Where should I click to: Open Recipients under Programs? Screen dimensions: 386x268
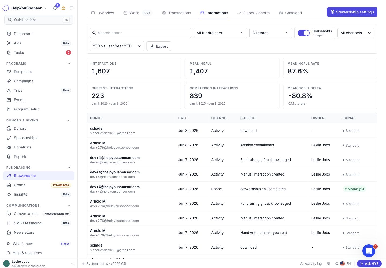pos(39,72)
